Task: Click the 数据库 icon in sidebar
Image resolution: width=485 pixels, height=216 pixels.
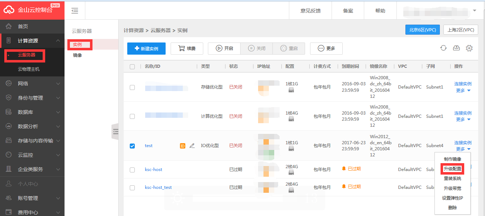Action: pos(9,112)
